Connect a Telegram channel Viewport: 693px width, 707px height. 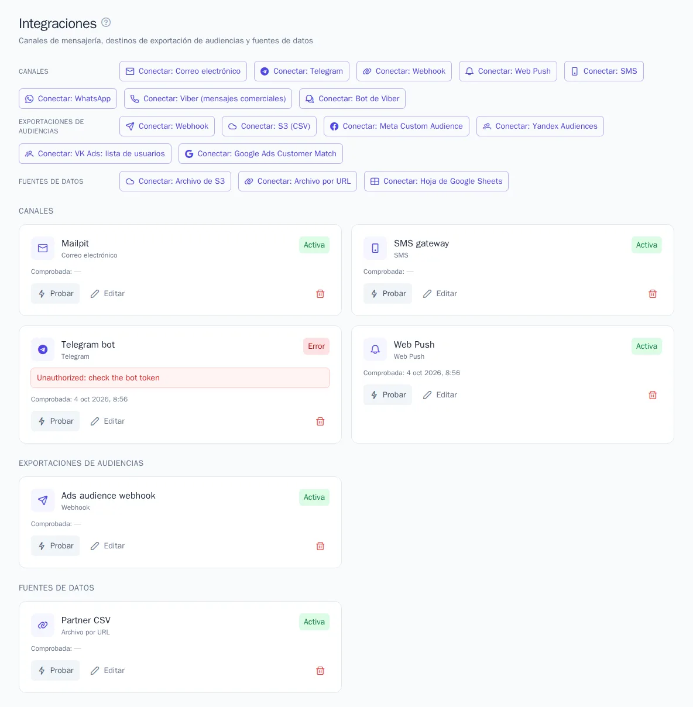click(301, 71)
